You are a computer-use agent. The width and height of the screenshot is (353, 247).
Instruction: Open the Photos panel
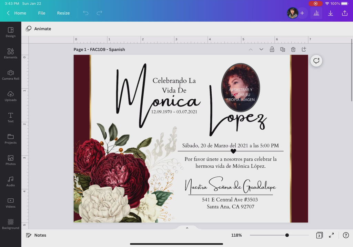[11, 160]
